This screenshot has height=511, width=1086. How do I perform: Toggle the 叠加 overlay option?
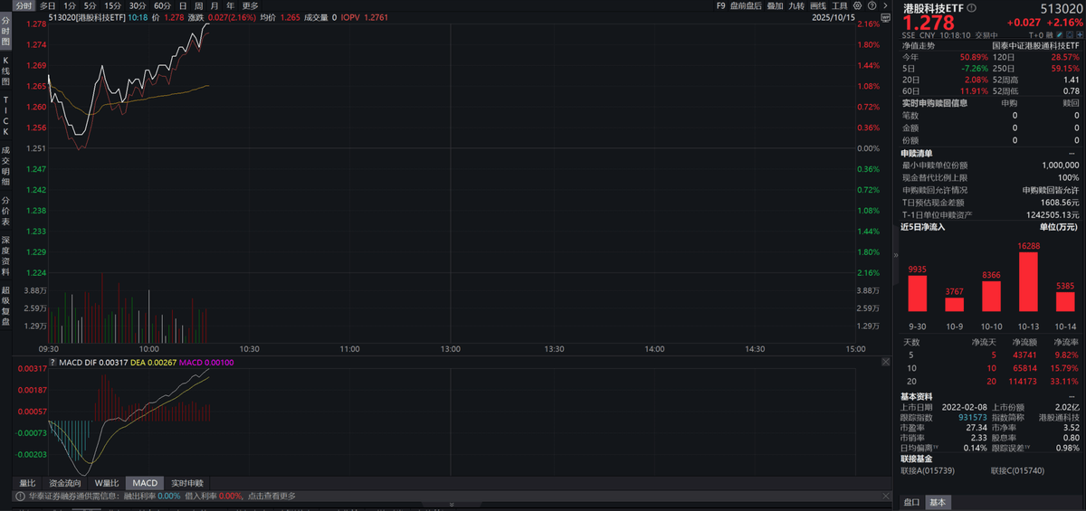775,5
